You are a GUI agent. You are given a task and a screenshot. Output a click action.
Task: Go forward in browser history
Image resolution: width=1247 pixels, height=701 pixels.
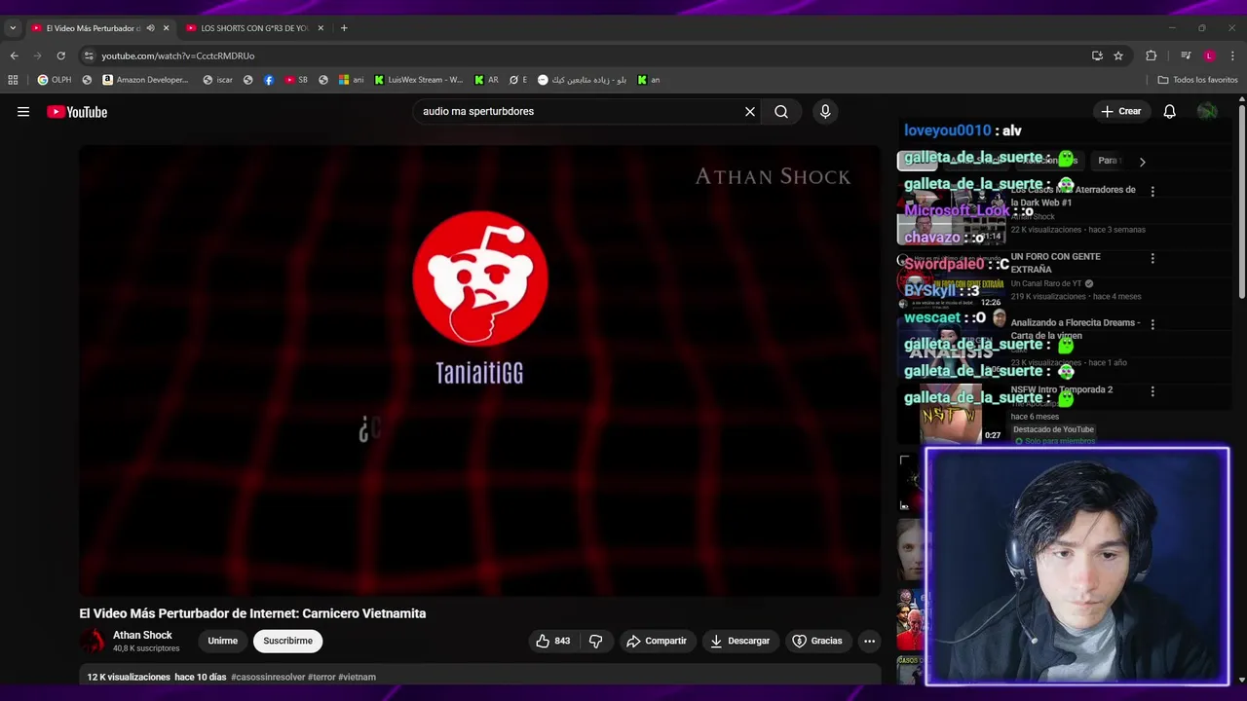point(37,55)
